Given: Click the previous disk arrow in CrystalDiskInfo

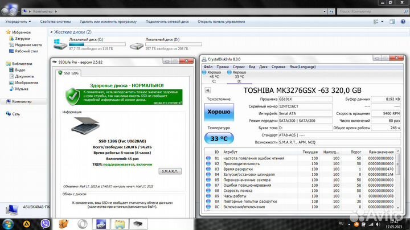Looking at the screenshot, I should [x=208, y=90].
